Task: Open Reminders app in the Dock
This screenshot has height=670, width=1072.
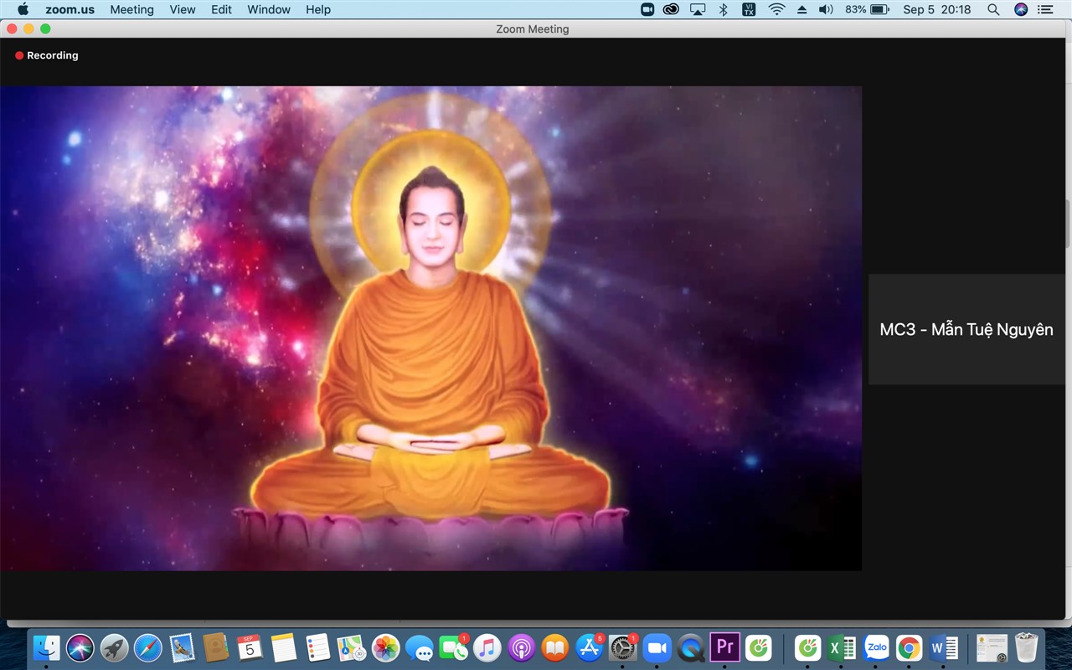Action: pos(317,647)
